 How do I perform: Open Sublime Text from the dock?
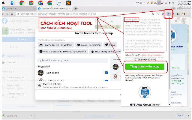[68, 3]
